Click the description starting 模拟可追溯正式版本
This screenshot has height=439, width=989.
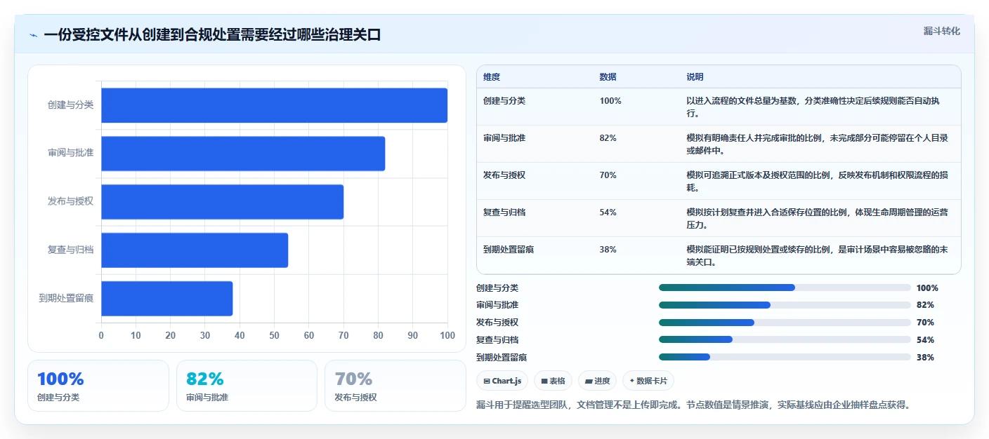tap(817, 181)
